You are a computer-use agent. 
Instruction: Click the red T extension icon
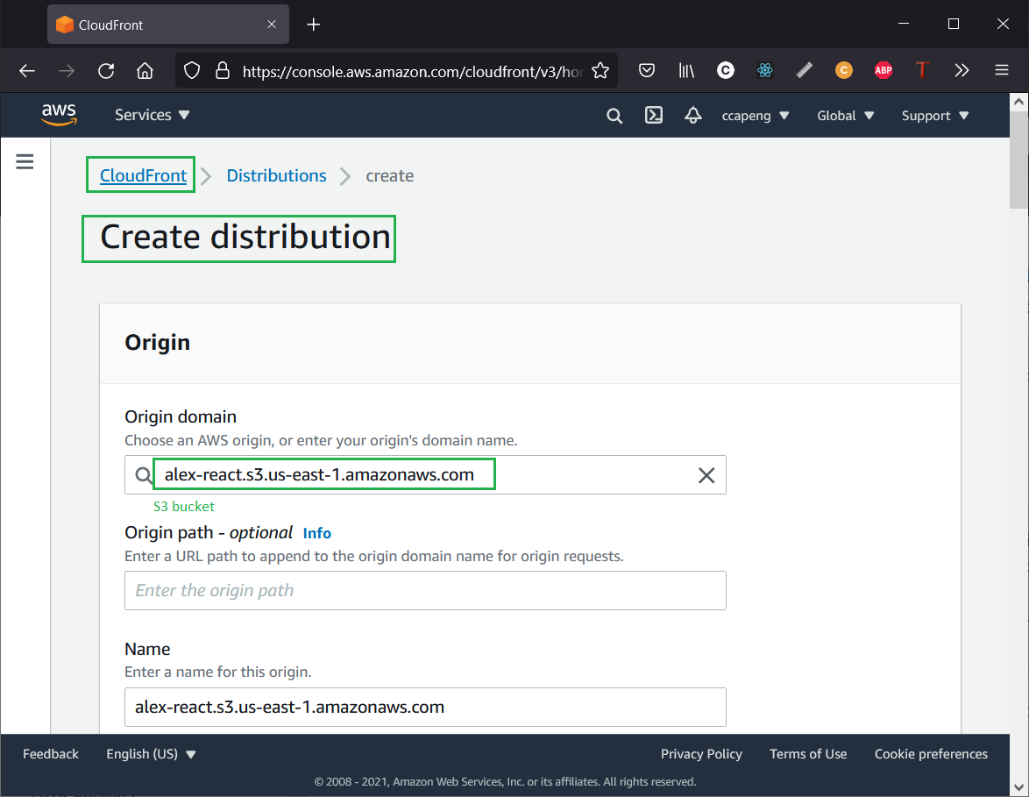click(922, 69)
